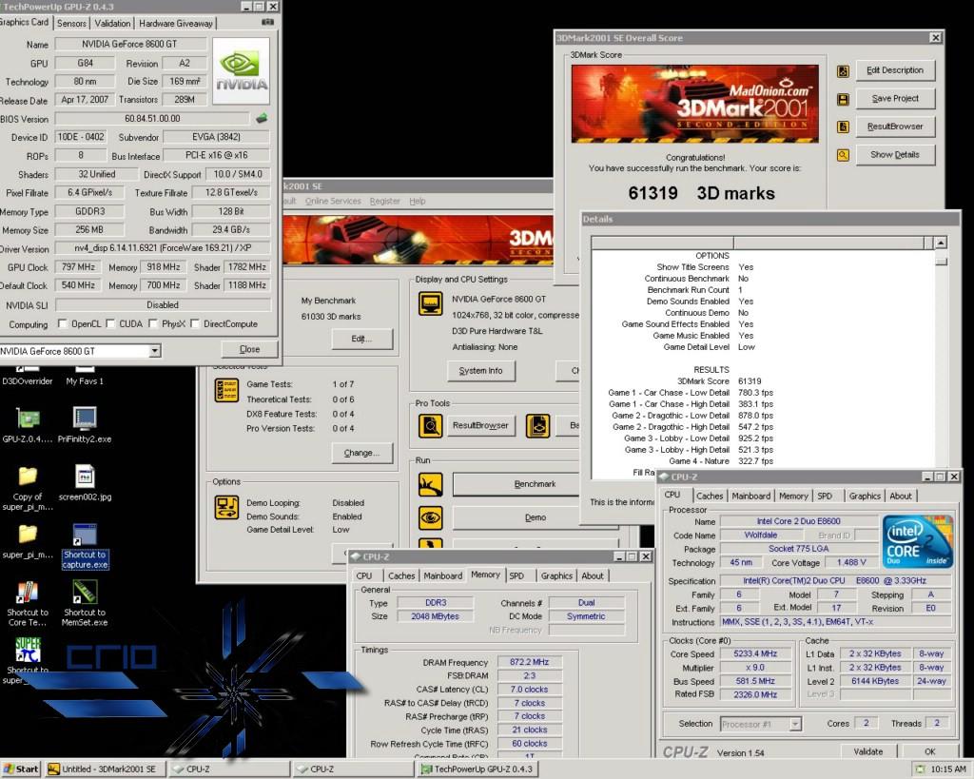
Task: Open screen002.jpg desktop file
Action: (x=85, y=483)
